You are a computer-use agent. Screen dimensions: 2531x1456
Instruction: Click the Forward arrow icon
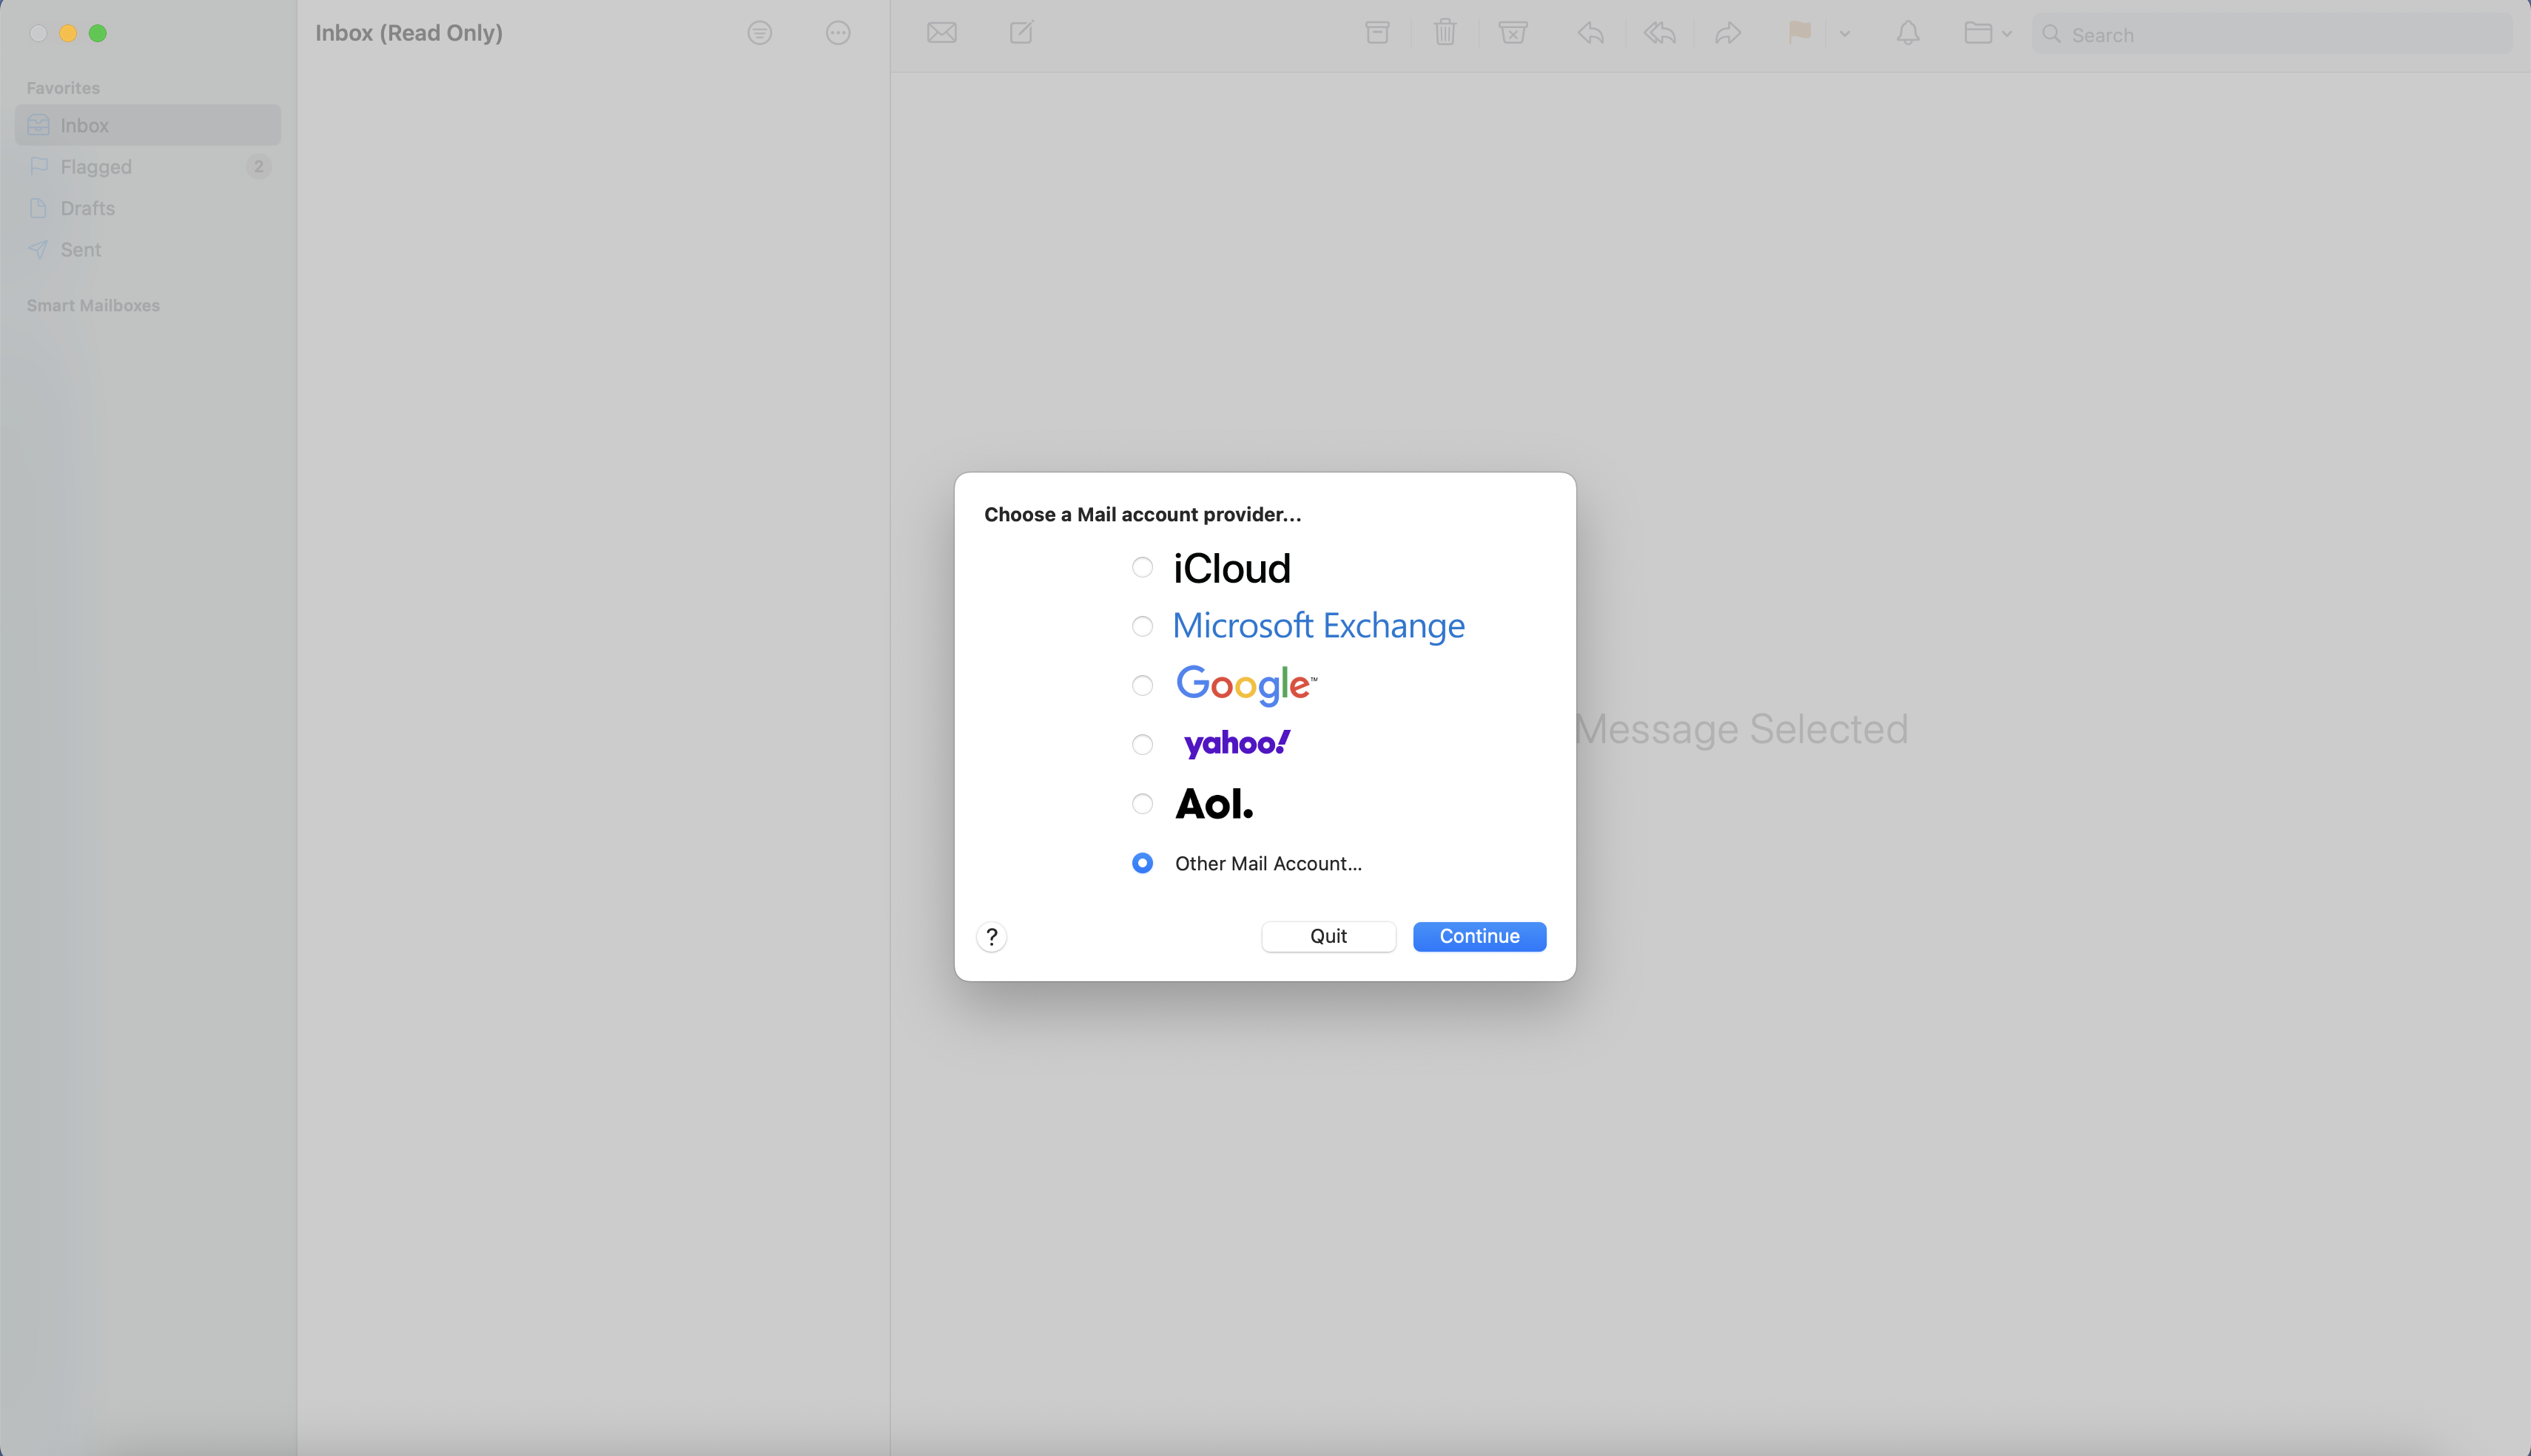click(x=1727, y=33)
